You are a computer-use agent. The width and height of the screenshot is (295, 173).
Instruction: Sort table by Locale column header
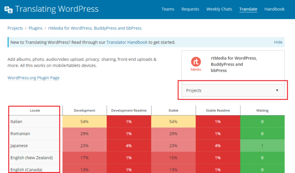[x=35, y=111]
